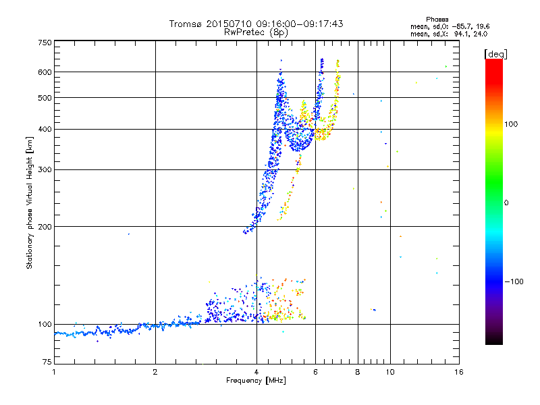Click the 'mean, sd,O: -85.7, 19.6' line
The image size is (540, 405).
450,26
